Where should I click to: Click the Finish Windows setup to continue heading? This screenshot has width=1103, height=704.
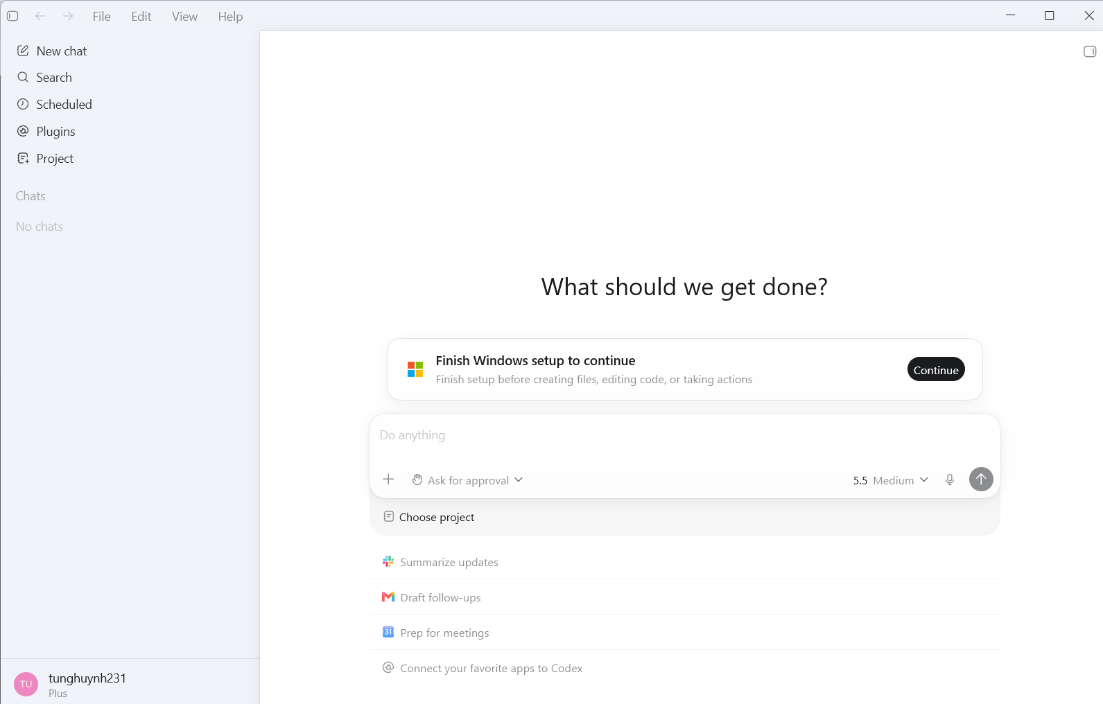coord(535,360)
